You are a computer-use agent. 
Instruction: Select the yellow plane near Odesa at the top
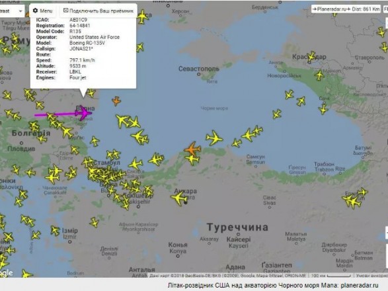143,17
